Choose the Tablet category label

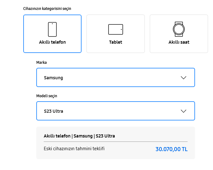(x=116, y=42)
